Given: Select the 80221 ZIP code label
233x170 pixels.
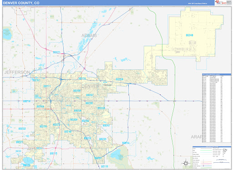Looking at the screenshot, I should (56, 52).
